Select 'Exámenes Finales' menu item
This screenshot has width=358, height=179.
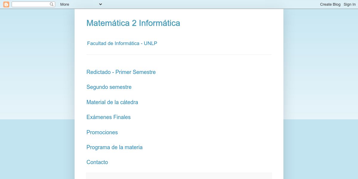click(x=109, y=117)
